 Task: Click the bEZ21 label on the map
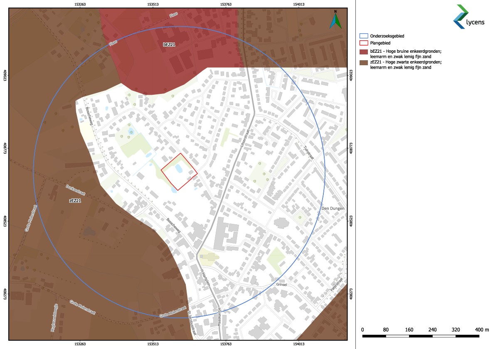pyautogui.click(x=169, y=44)
